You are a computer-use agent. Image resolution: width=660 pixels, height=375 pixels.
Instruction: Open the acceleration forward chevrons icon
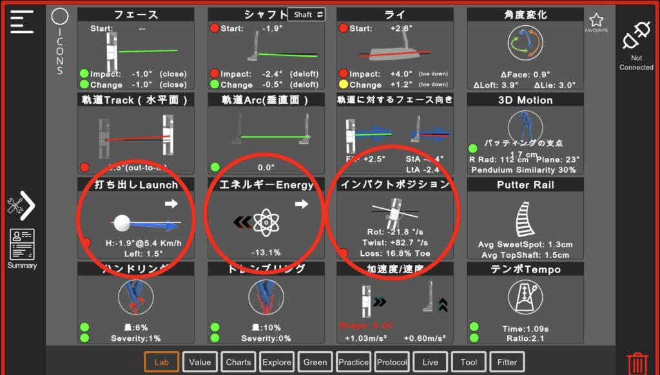(379, 302)
